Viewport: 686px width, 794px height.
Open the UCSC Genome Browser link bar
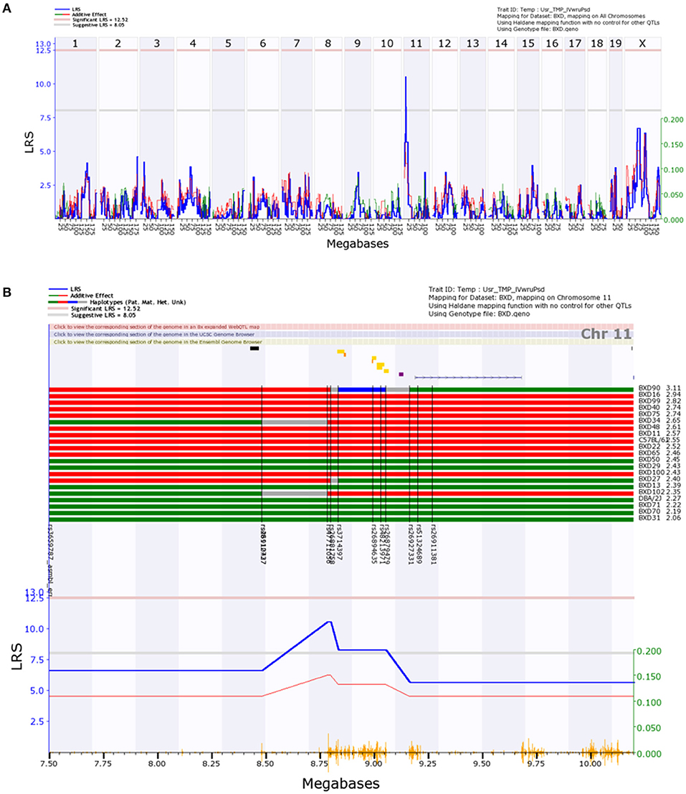click(x=341, y=334)
